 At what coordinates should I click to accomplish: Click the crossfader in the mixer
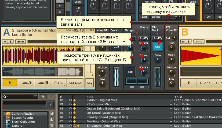(137, 81)
